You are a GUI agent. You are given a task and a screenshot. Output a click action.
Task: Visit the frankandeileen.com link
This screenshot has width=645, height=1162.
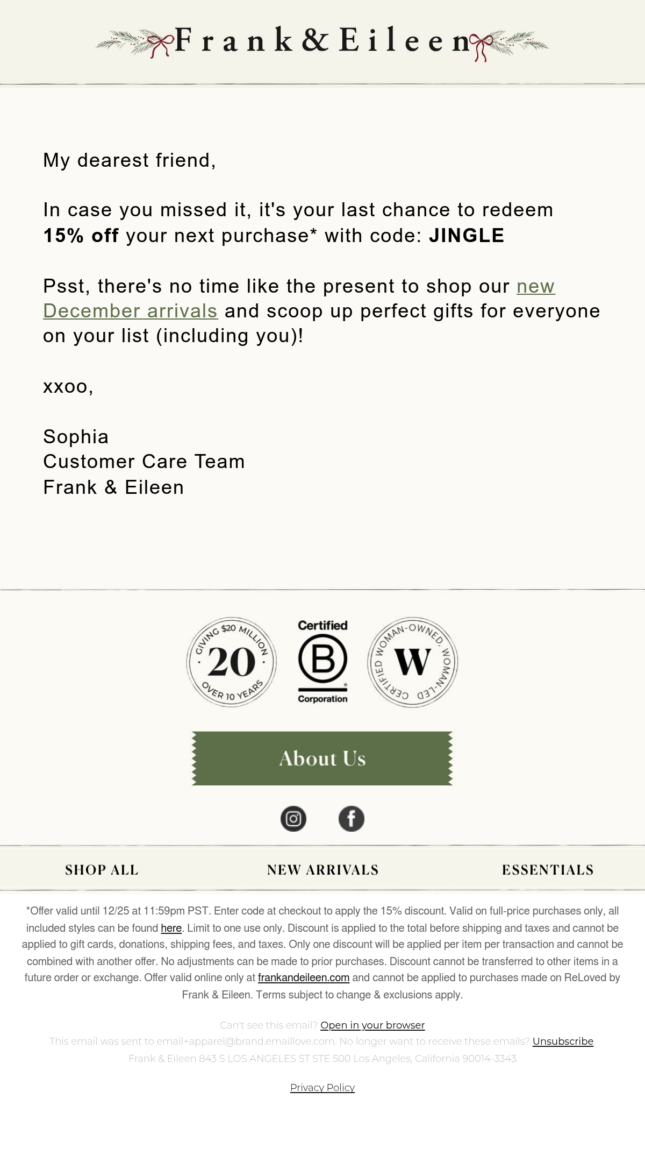304,977
